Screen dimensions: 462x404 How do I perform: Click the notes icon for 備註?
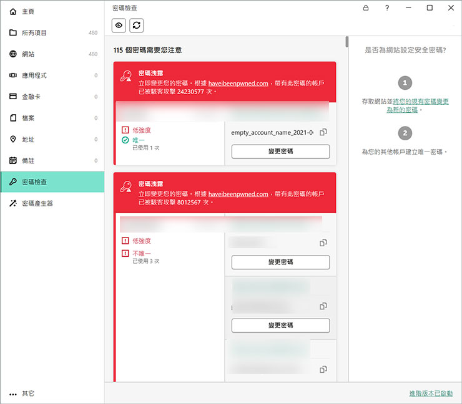[x=13, y=160]
